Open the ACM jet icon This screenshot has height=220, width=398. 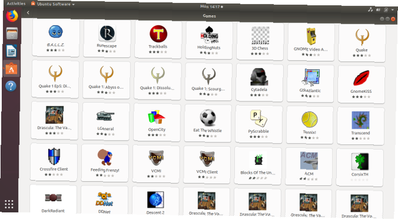coord(309,161)
